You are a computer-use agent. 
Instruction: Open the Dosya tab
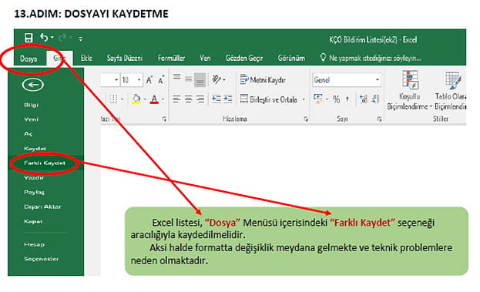click(x=29, y=59)
